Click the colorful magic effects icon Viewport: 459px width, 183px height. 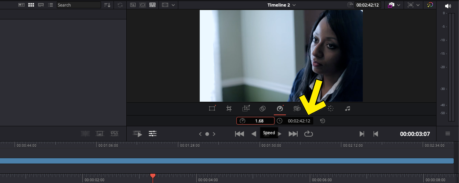[x=430, y=5]
